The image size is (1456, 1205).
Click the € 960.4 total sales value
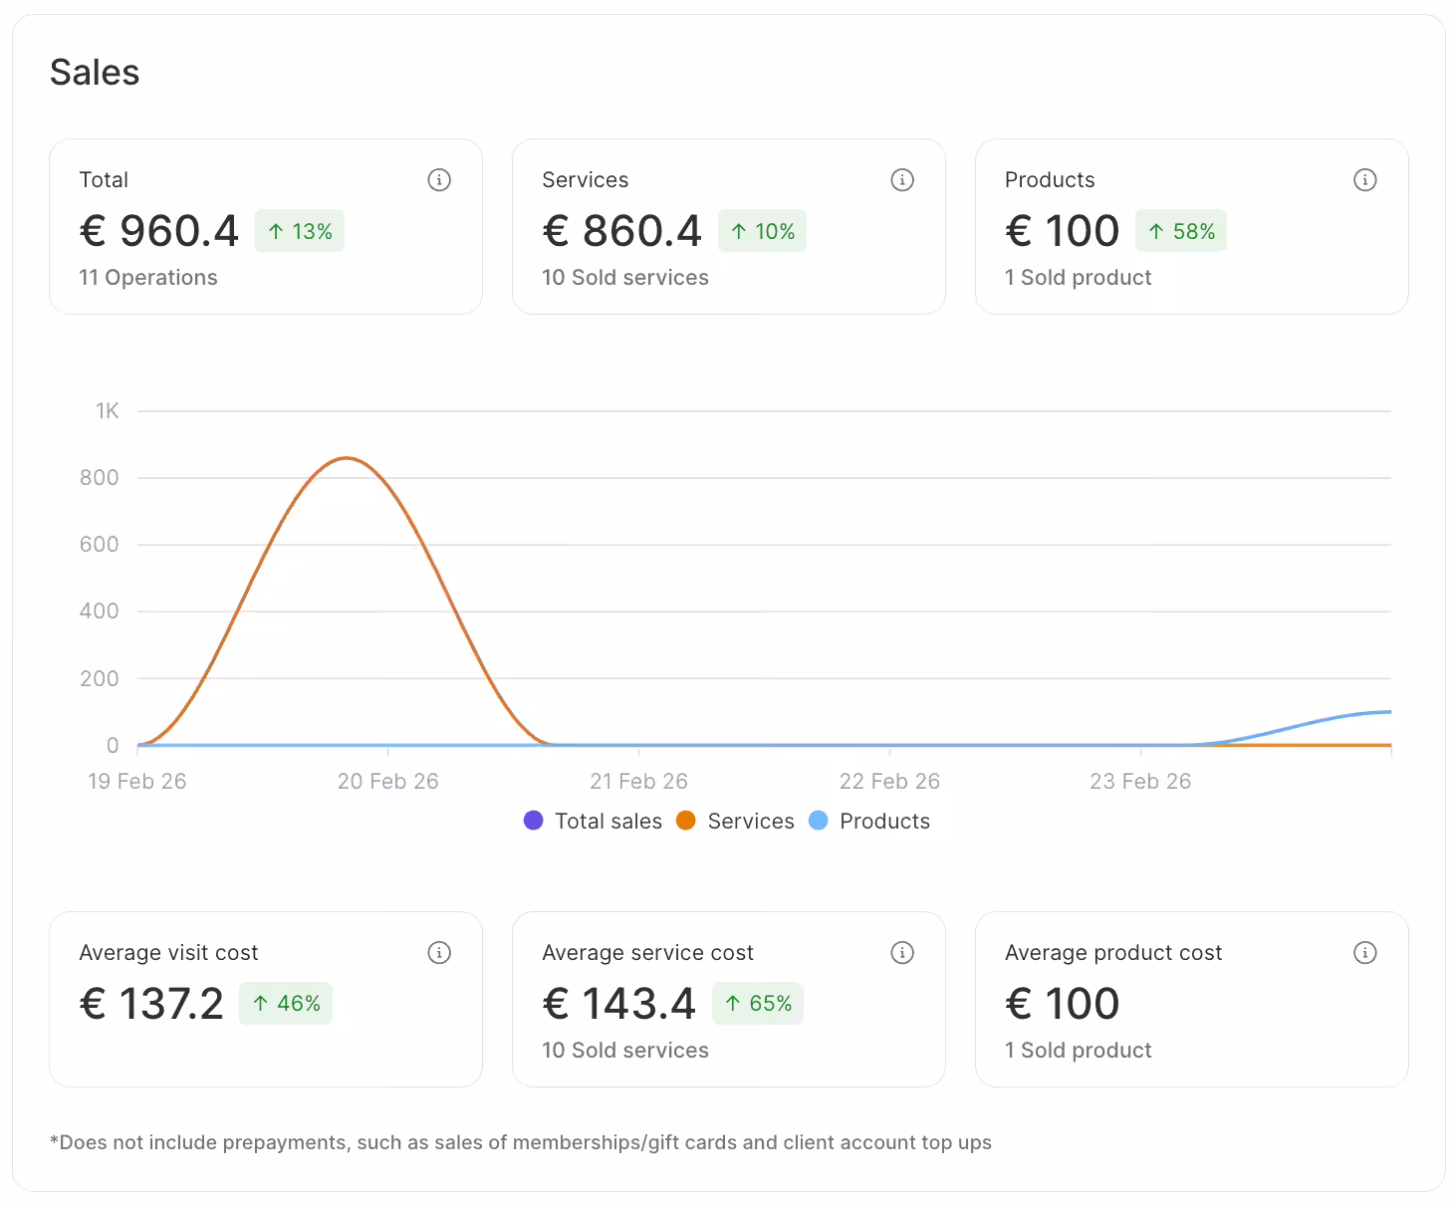pyautogui.click(x=159, y=231)
